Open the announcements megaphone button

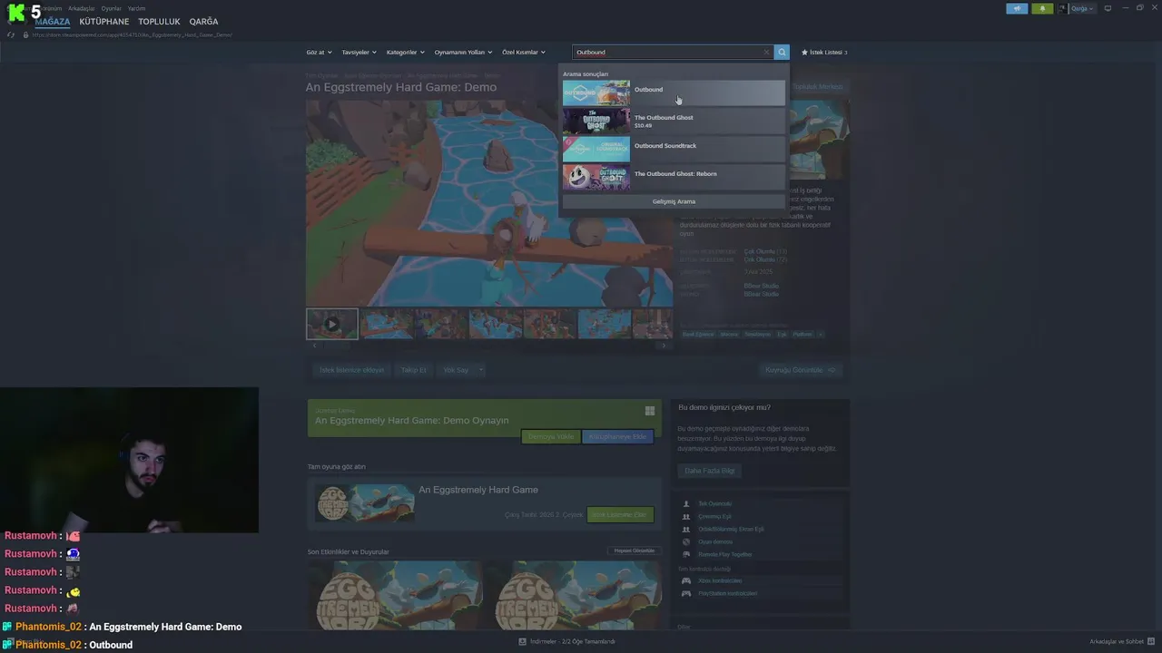click(1017, 8)
